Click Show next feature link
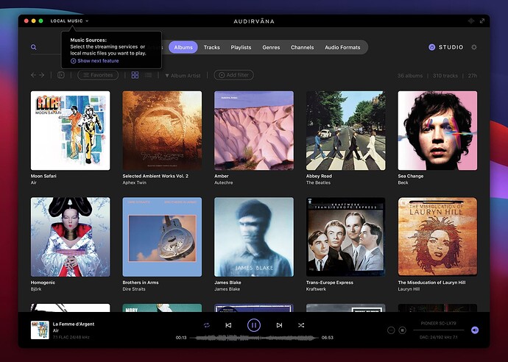 tap(94, 61)
